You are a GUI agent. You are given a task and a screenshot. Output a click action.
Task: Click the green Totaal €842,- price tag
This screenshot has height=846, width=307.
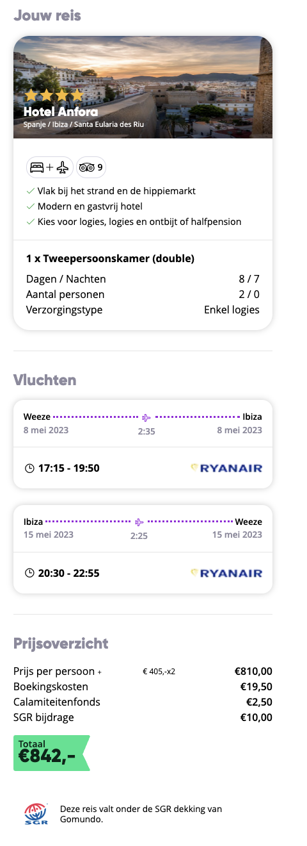(x=51, y=753)
